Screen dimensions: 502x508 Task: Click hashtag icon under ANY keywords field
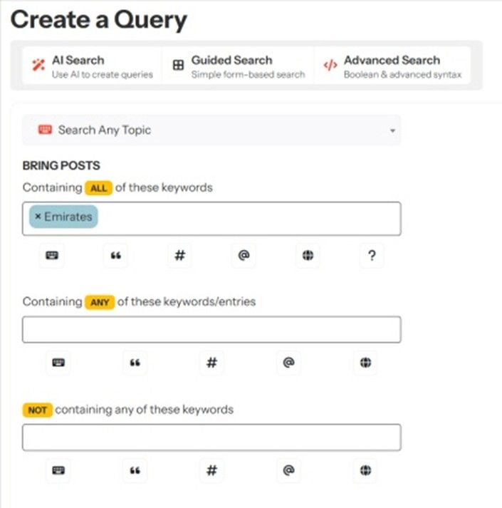pos(211,363)
